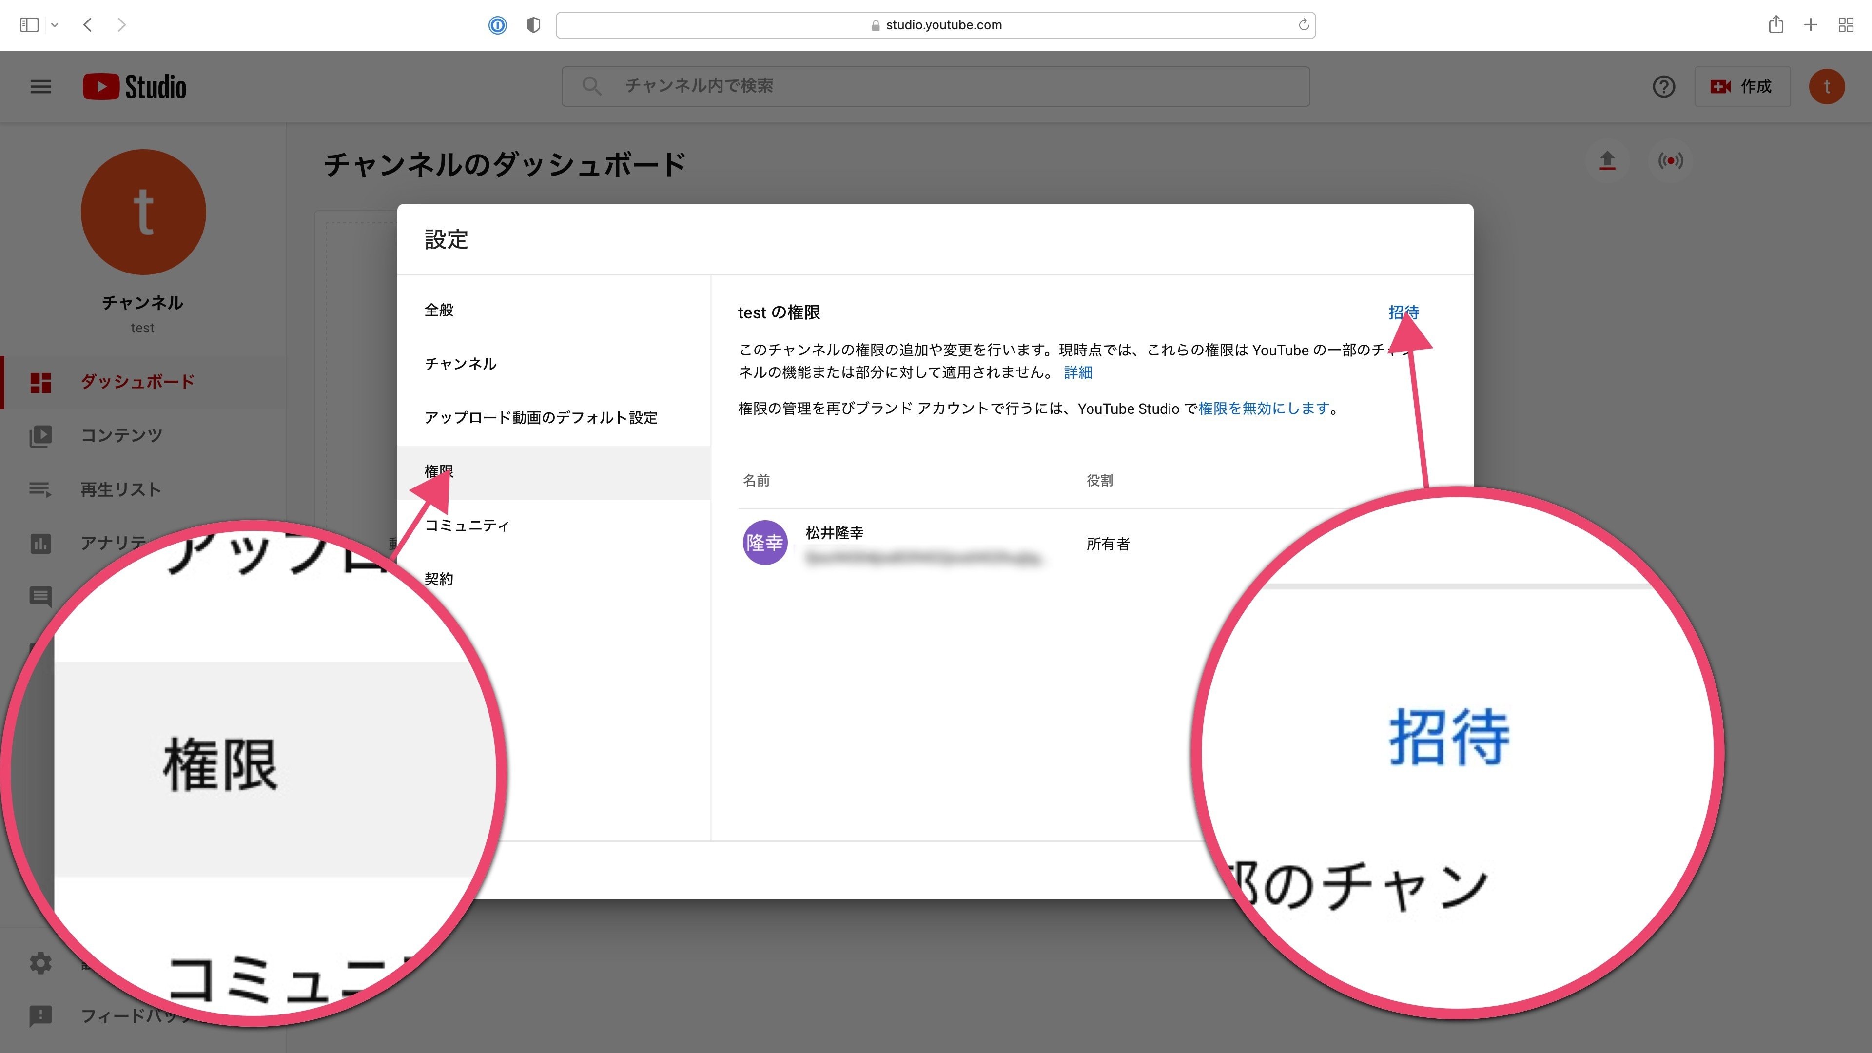Click チャンネルのダッシュボード page heading
Screen dimensions: 1872x1053
[x=505, y=164]
